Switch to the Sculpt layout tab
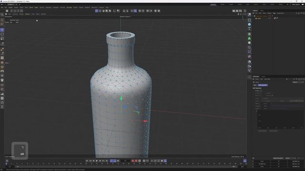 tap(231, 4)
